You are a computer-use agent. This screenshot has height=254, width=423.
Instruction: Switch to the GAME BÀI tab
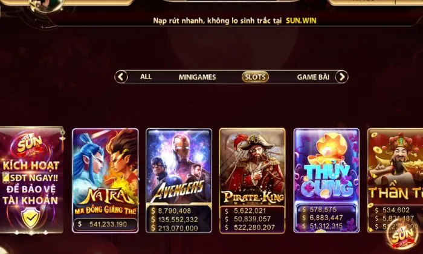pos(313,77)
